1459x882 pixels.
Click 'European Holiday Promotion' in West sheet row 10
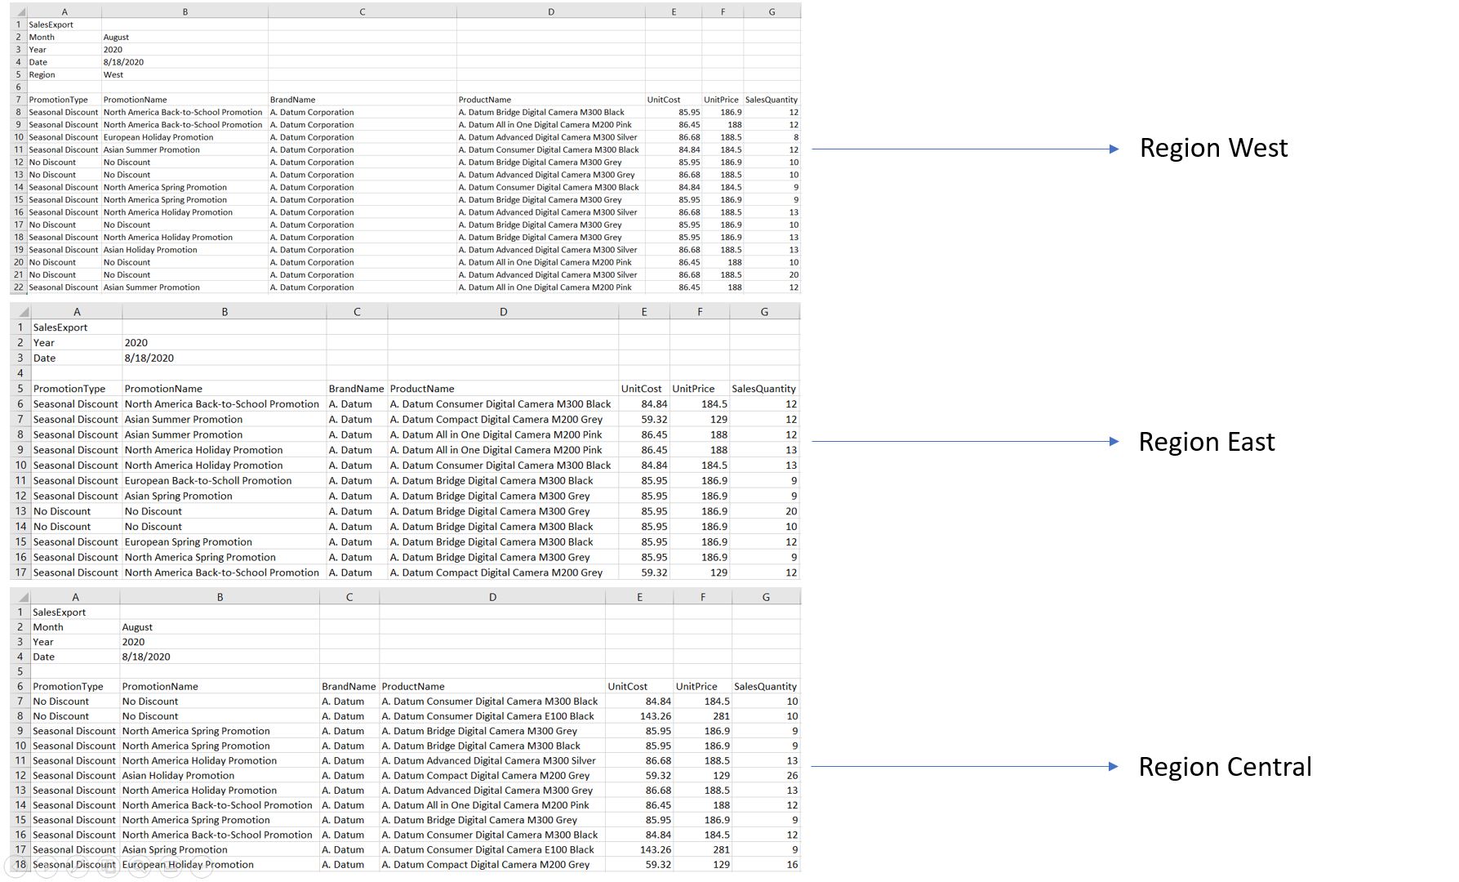click(x=158, y=137)
